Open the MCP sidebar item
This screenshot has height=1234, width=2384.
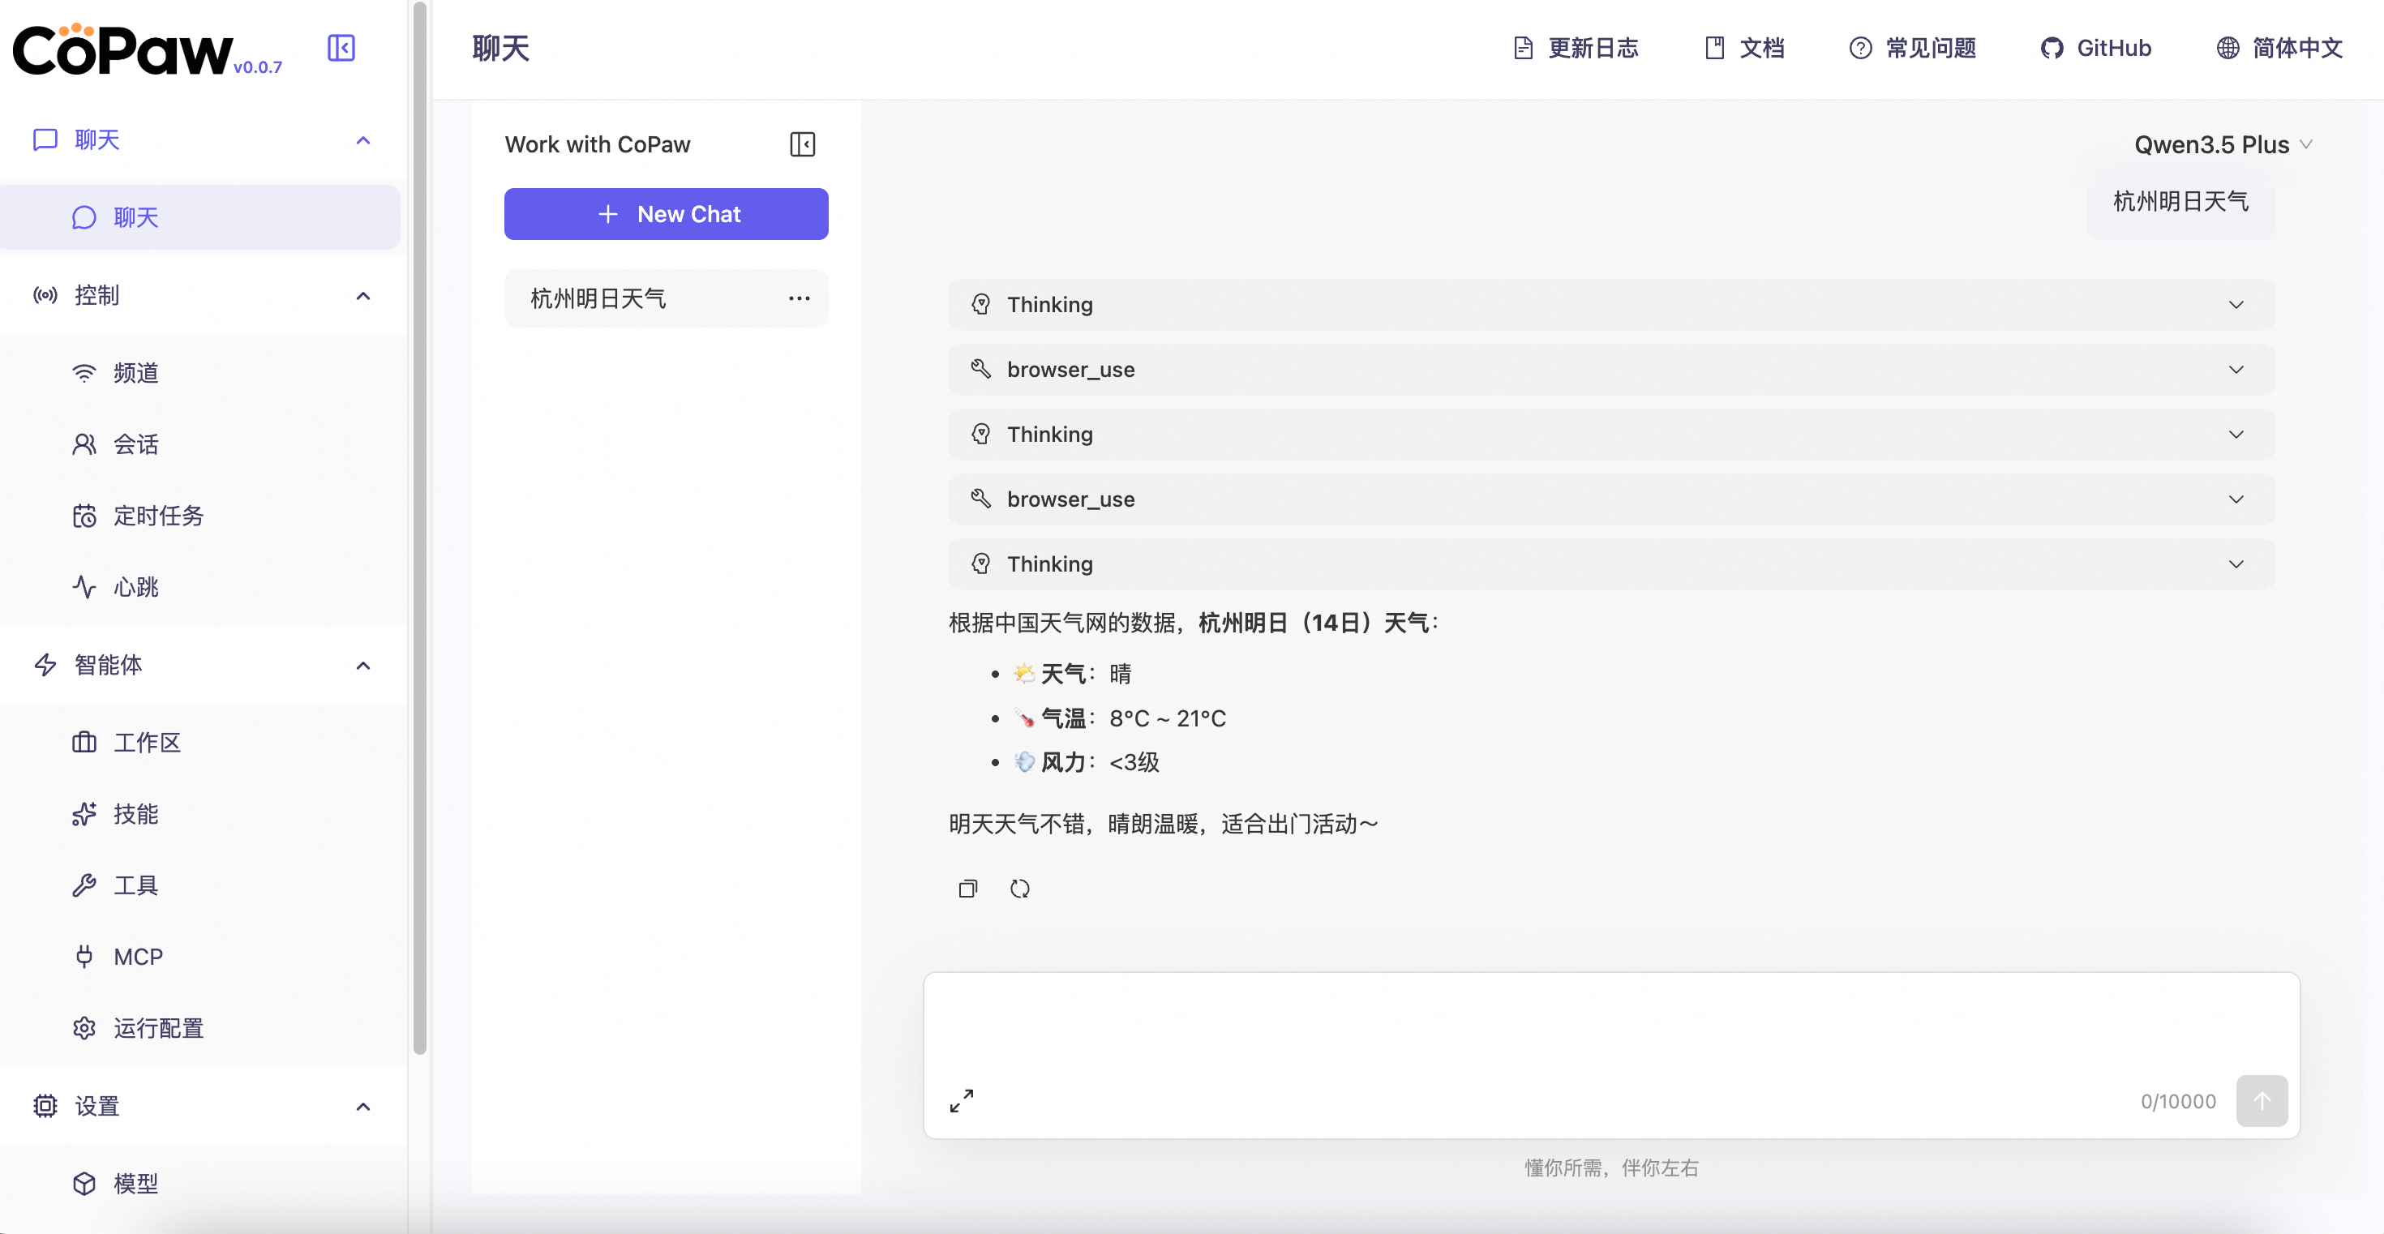pyautogui.click(x=138, y=957)
